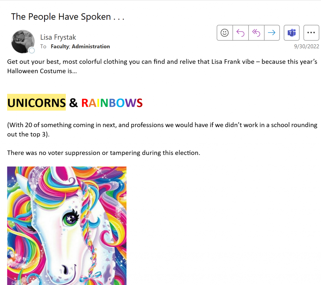
Task: Reply to Lisa's email
Action: (x=240, y=33)
